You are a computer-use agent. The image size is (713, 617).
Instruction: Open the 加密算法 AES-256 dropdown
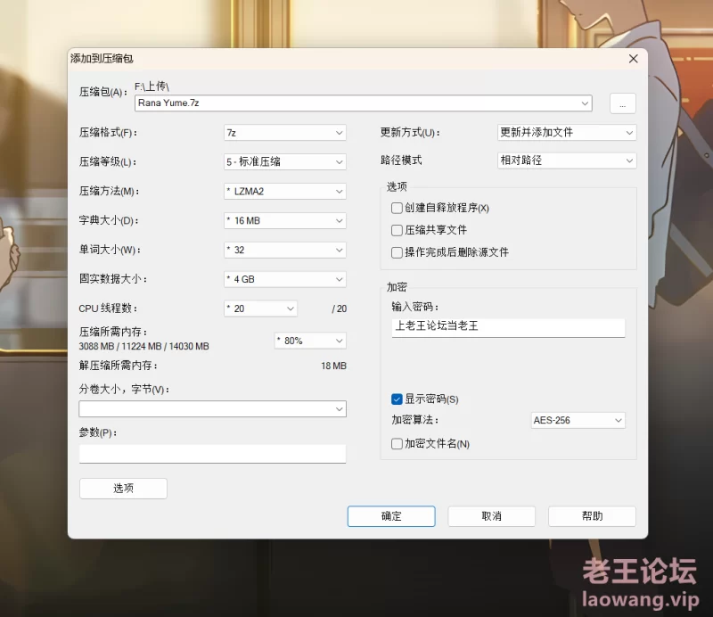(x=578, y=421)
